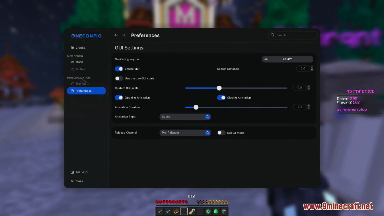
Task: Click the forward arrow icon in header
Action: click(124, 35)
